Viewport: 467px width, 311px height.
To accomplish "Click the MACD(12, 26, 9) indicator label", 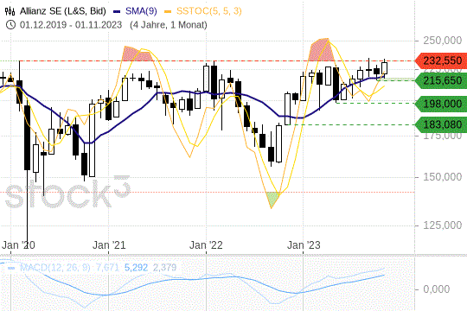I will click(54, 267).
